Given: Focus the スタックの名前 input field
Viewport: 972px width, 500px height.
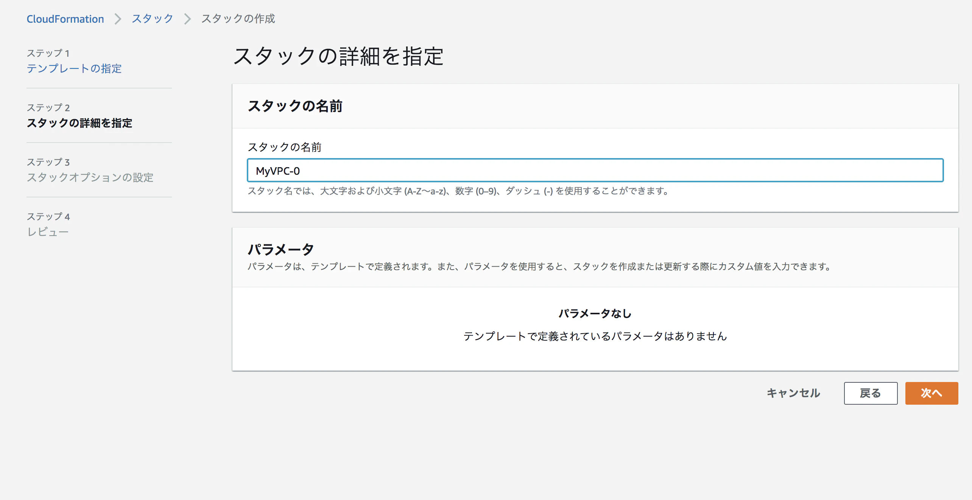Looking at the screenshot, I should [x=595, y=171].
